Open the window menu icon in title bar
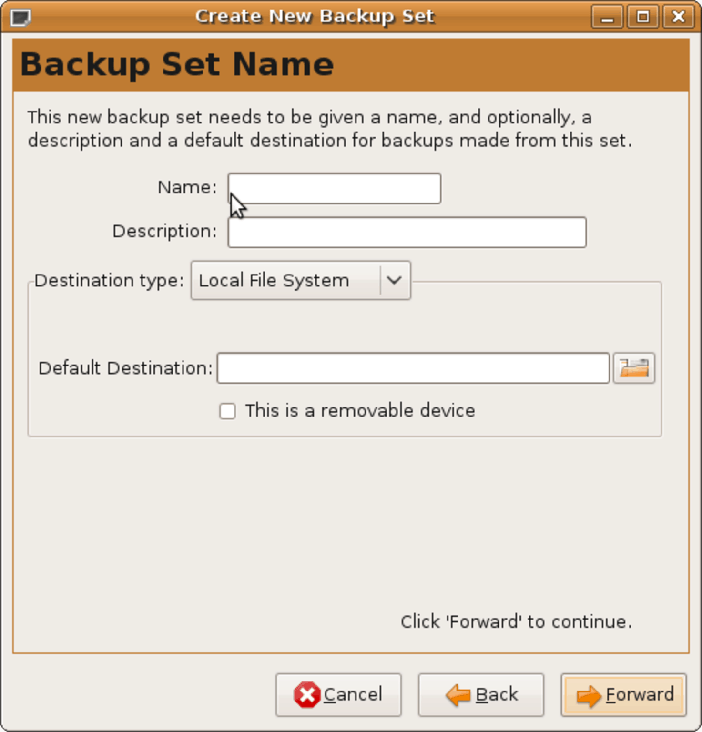702x732 pixels. [20, 18]
